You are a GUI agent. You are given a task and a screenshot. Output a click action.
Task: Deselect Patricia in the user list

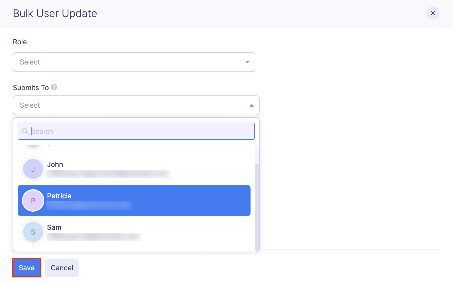(x=134, y=200)
